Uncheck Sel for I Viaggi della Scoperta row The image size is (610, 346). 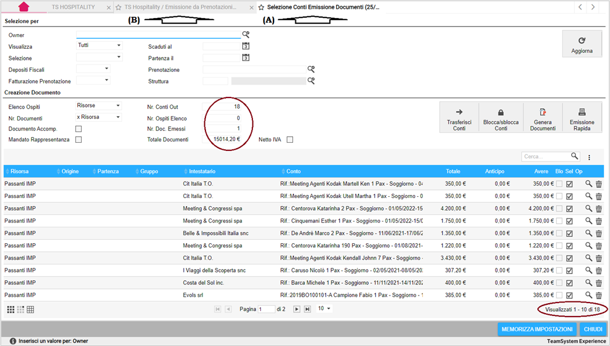click(569, 270)
